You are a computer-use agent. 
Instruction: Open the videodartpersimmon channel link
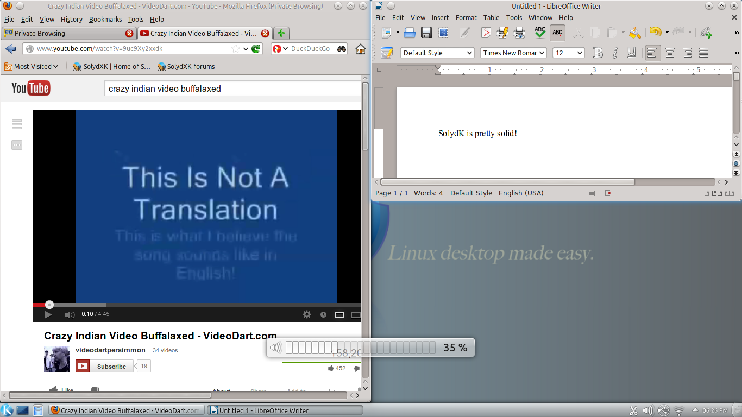110,350
